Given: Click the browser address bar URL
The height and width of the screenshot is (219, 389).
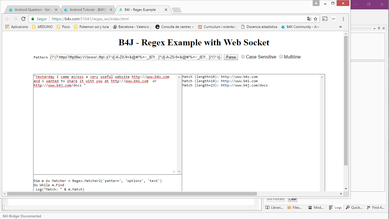Looking at the screenshot, I should [x=90, y=19].
